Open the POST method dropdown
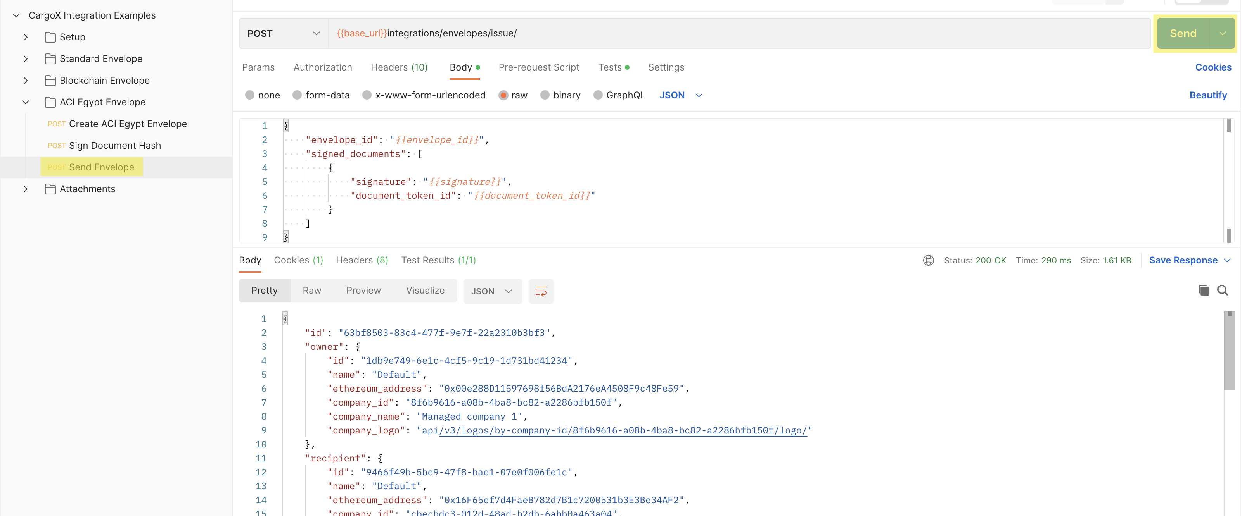This screenshot has height=516, width=1242. tap(284, 34)
